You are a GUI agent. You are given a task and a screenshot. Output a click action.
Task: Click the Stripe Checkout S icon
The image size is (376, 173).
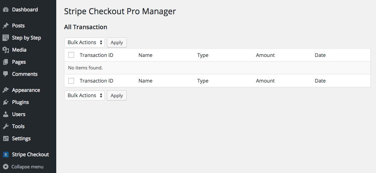click(6, 154)
